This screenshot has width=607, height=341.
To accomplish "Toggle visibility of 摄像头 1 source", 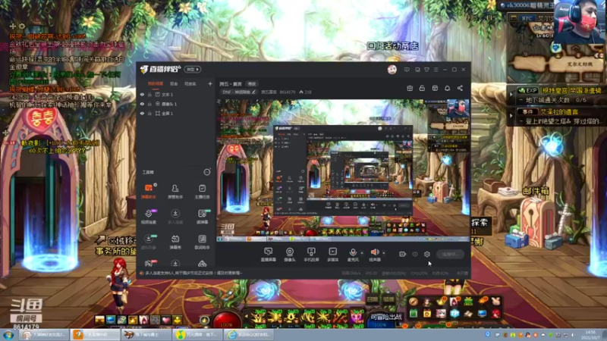I will (142, 104).
